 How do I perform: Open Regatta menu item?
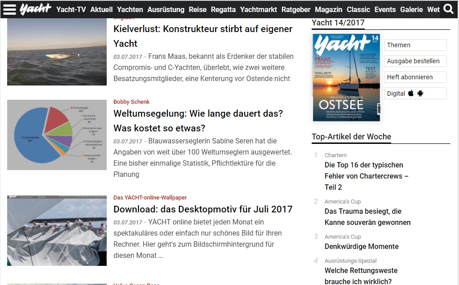(x=223, y=10)
